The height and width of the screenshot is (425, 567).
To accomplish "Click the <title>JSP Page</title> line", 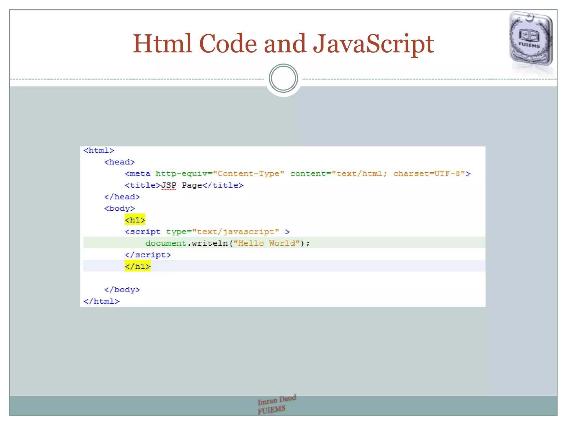I will click(184, 185).
